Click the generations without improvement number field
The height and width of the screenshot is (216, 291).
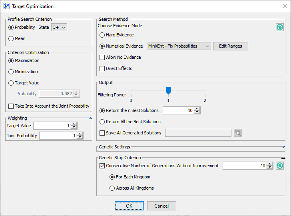point(245,166)
